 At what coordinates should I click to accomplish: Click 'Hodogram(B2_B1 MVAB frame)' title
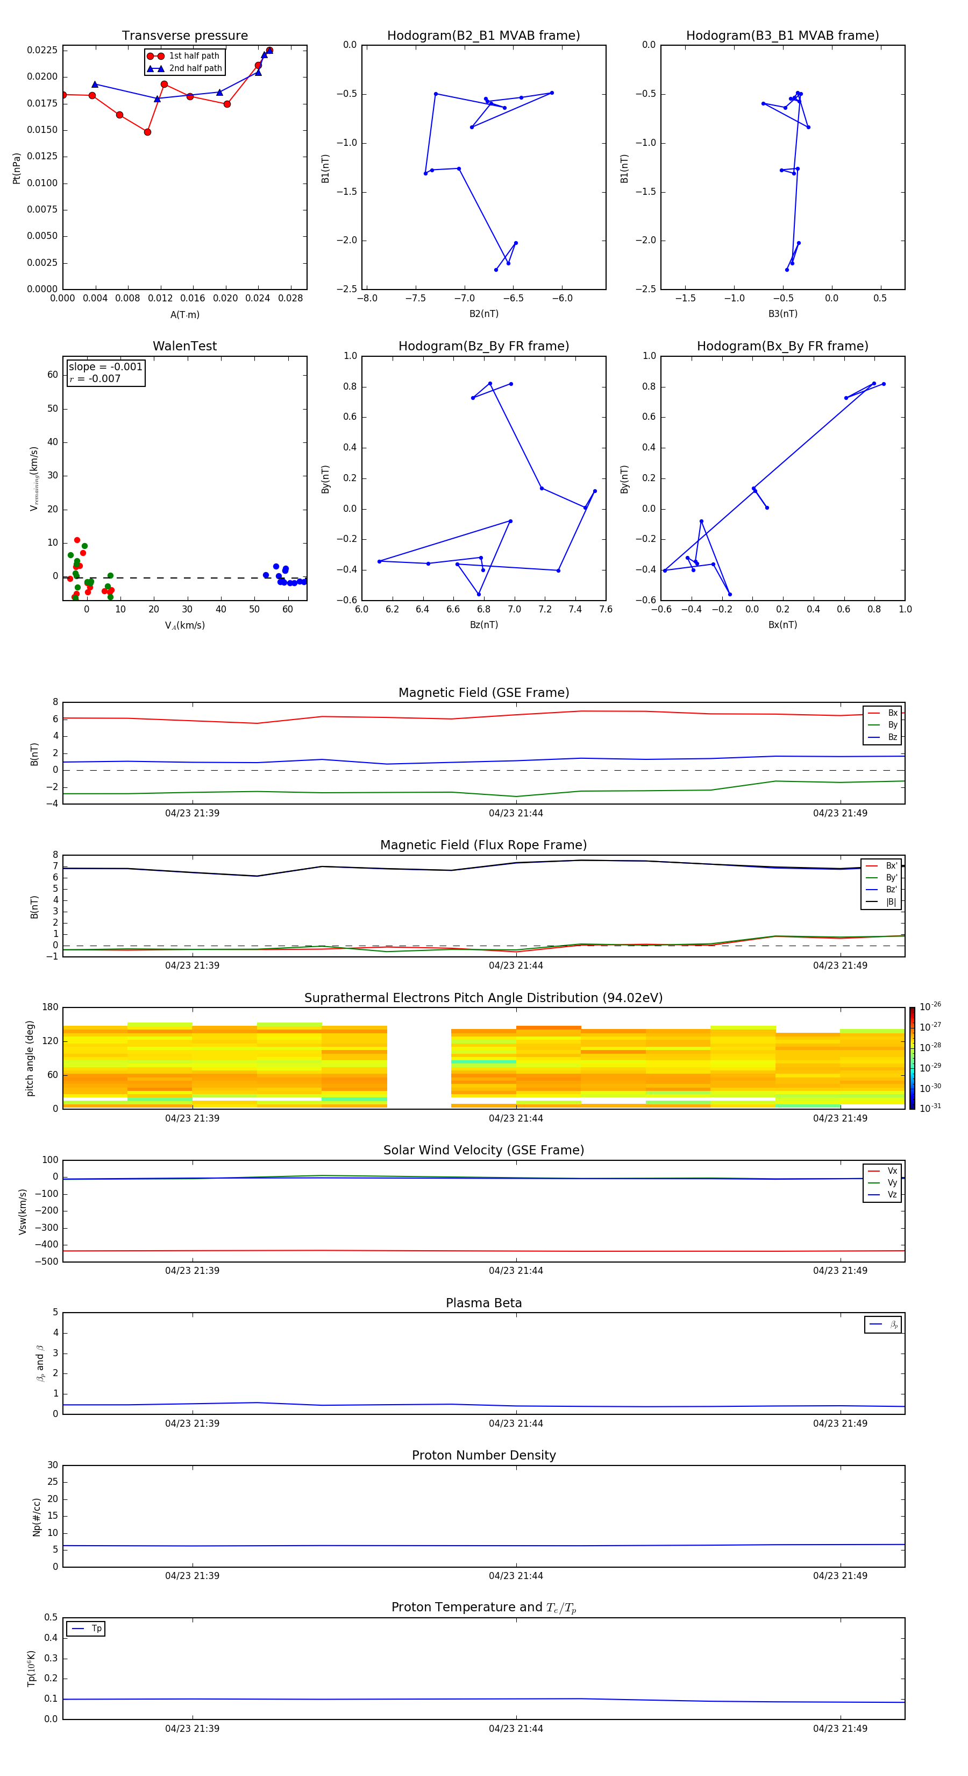pos(483,36)
